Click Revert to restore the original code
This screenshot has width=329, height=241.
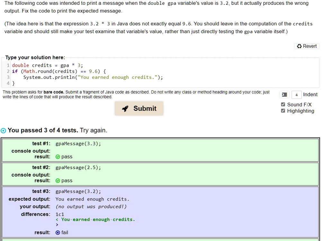pyautogui.click(x=307, y=46)
